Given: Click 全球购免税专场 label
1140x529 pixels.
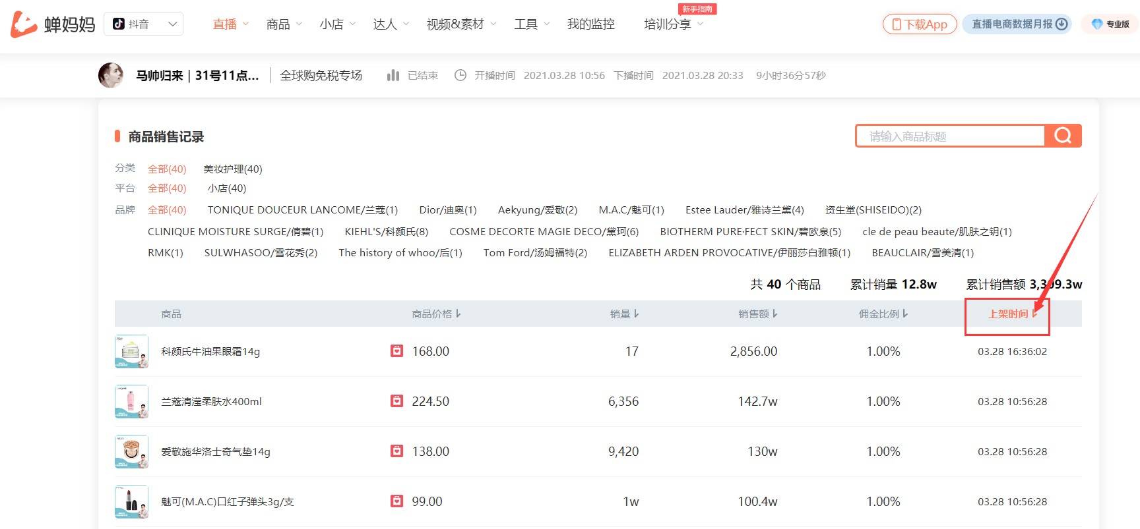Looking at the screenshot, I should click(321, 75).
